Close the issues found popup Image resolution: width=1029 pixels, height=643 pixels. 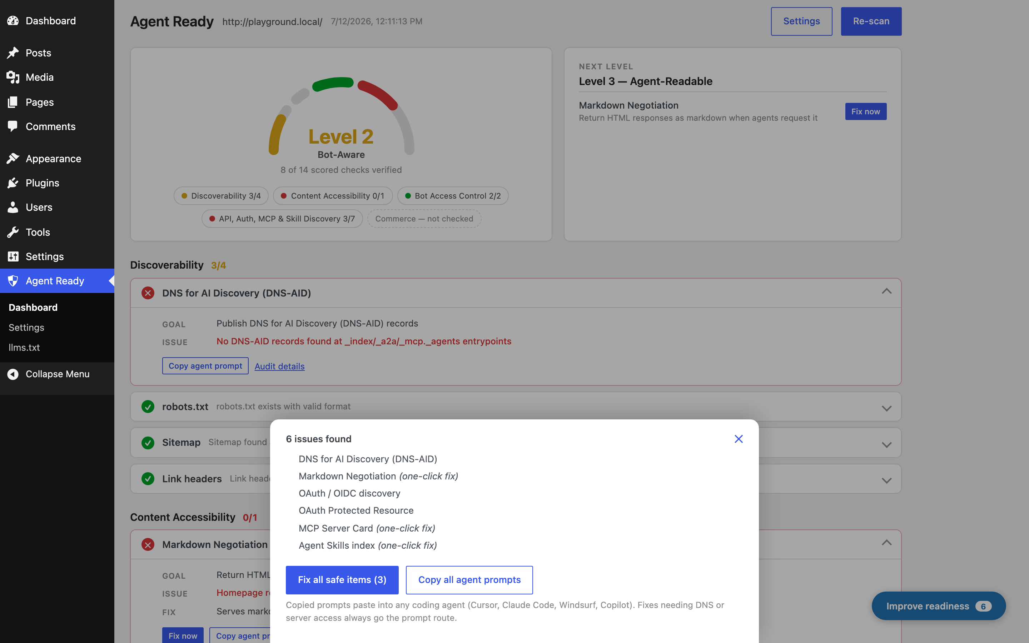(x=739, y=439)
